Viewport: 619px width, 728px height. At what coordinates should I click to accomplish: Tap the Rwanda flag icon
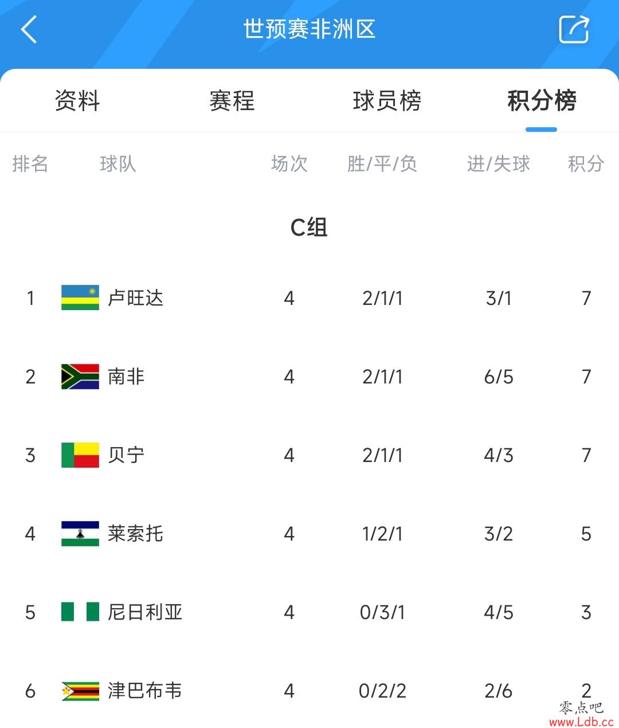pos(80,298)
